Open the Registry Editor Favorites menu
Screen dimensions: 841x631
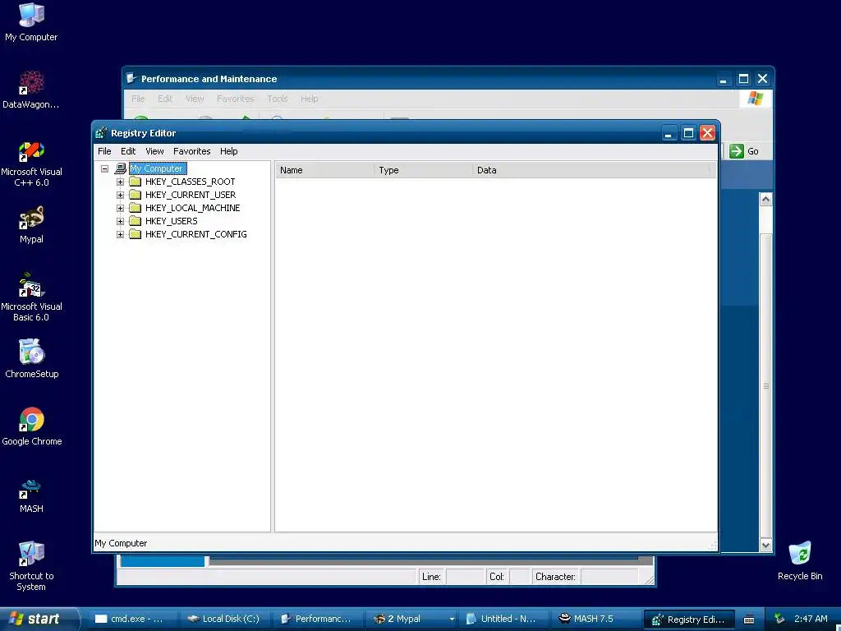tap(191, 151)
